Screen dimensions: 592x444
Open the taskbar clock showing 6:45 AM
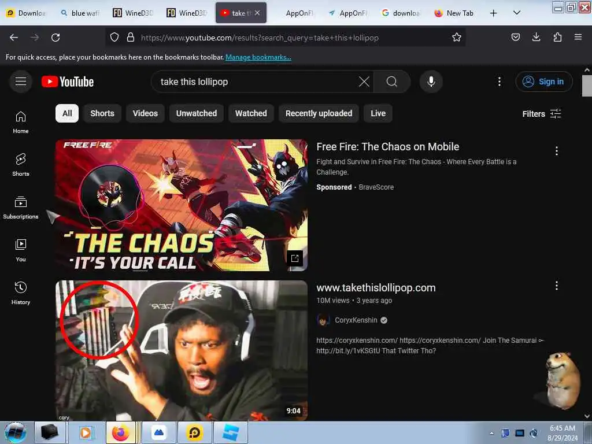(x=562, y=433)
